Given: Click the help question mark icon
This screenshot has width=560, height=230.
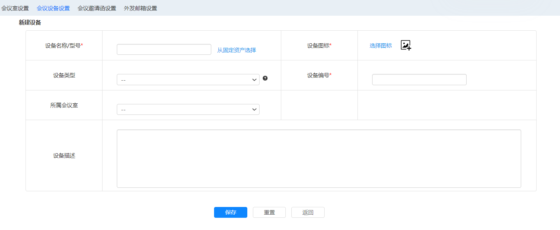Looking at the screenshot, I should point(265,78).
